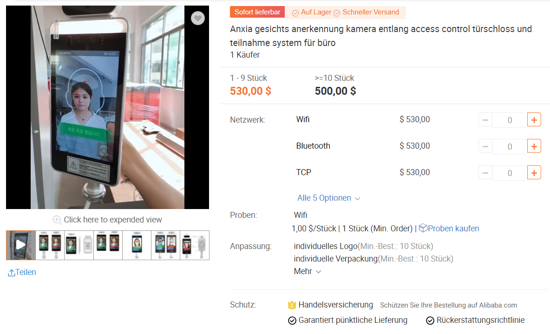The height and width of the screenshot is (334, 550).
Task: Select second product thumbnail image
Action: point(50,245)
